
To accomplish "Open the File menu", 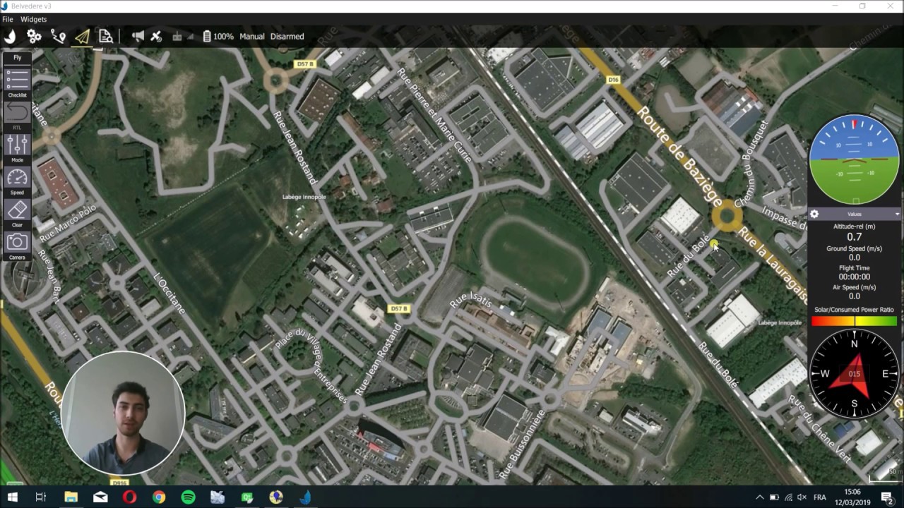I will pyautogui.click(x=7, y=19).
